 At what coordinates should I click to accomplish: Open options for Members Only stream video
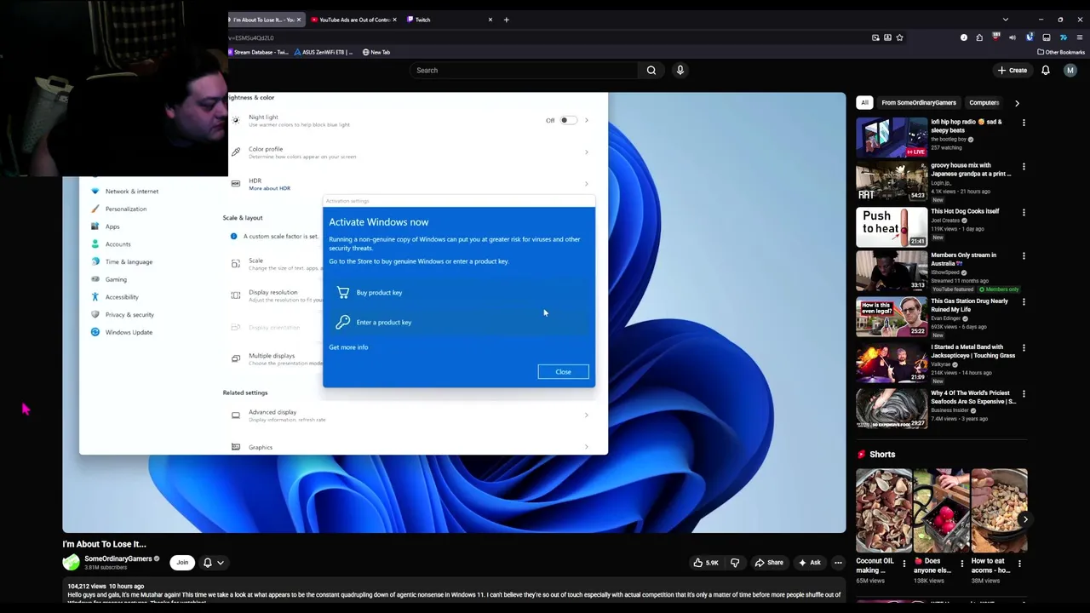click(1024, 255)
